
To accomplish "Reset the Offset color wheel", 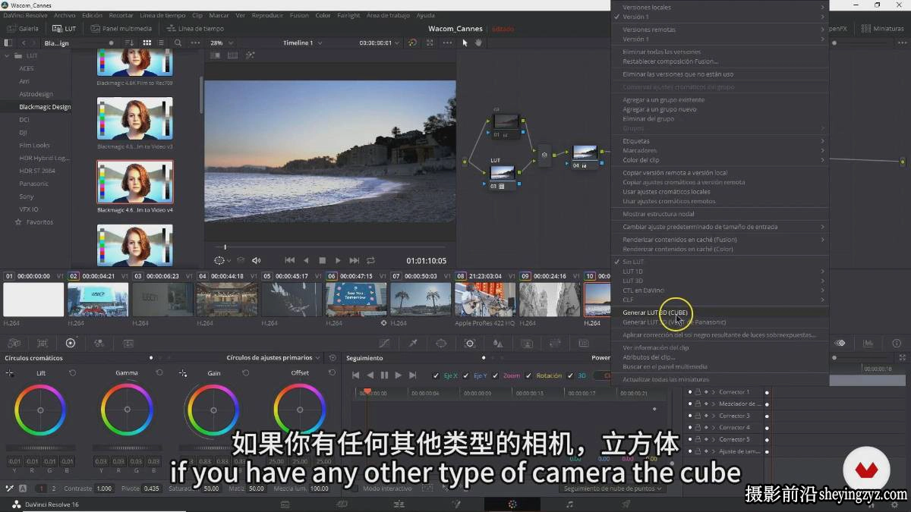I will pos(332,373).
